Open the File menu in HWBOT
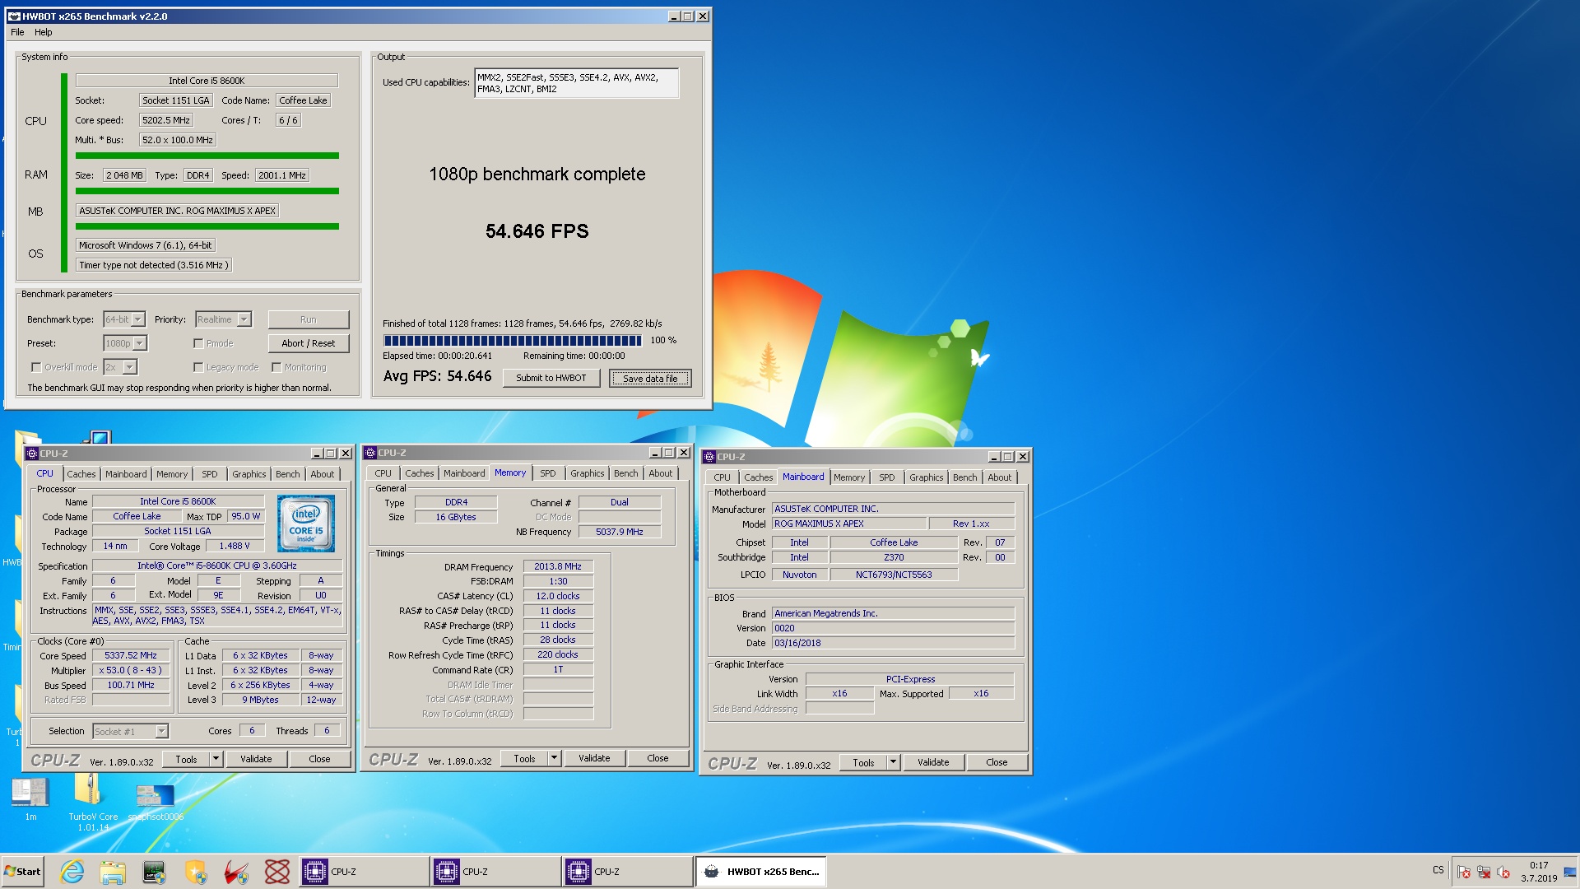Screen dimensions: 1580x889 pos(17,32)
